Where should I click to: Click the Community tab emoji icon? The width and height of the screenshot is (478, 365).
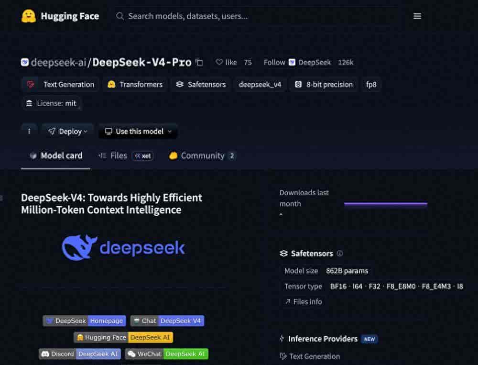pyautogui.click(x=173, y=155)
